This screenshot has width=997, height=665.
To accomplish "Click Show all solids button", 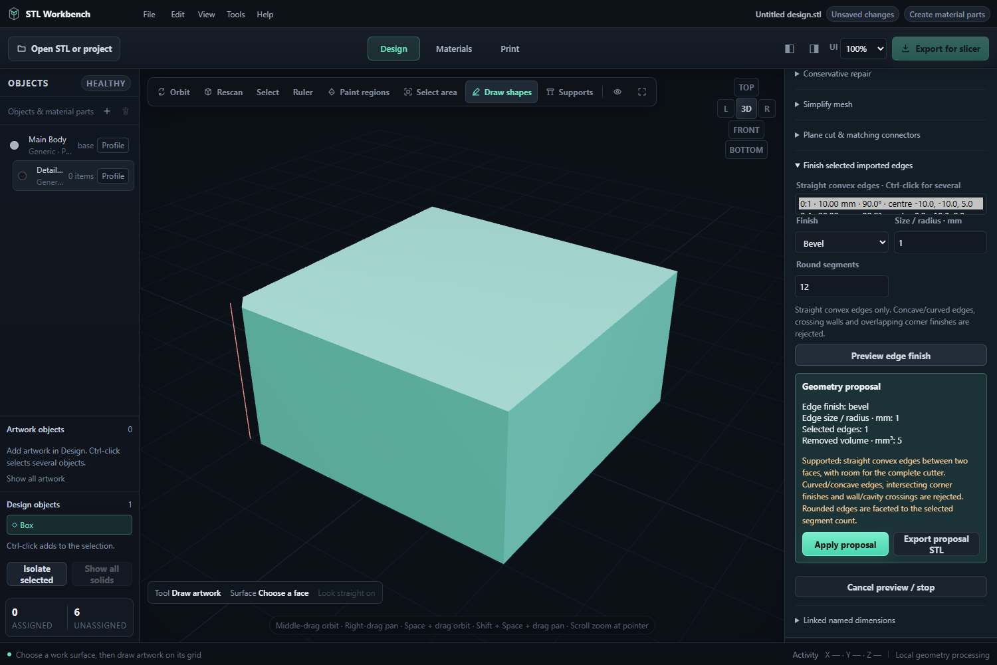I will [102, 574].
